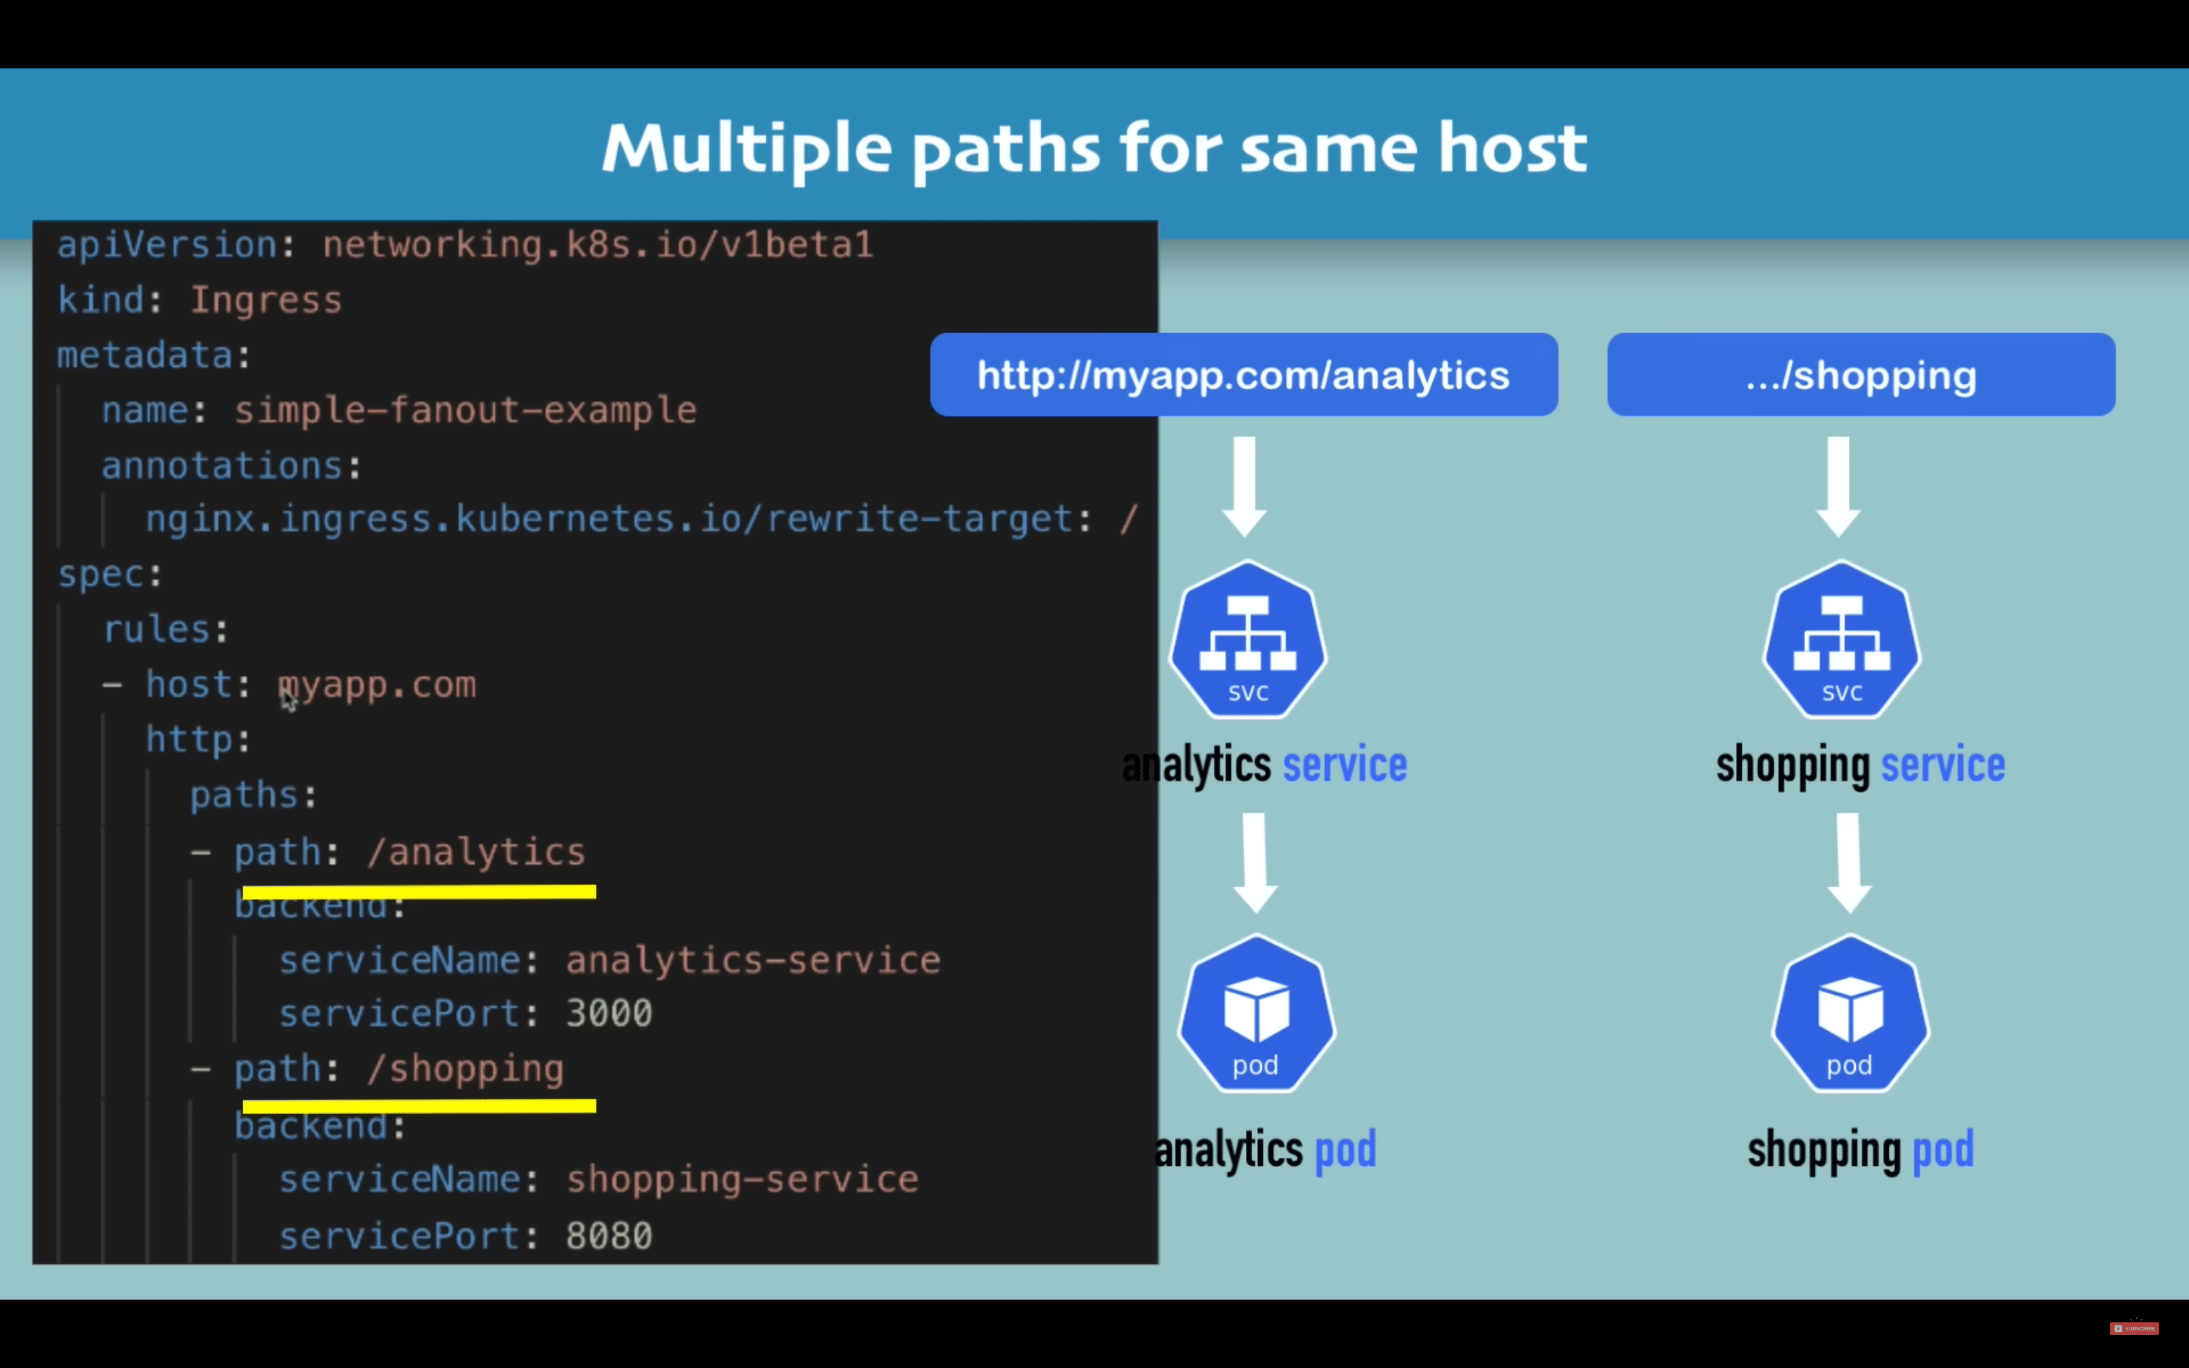Image resolution: width=2189 pixels, height=1368 pixels.
Task: Click the "Multiple paths for same host" title
Action: [1094, 149]
